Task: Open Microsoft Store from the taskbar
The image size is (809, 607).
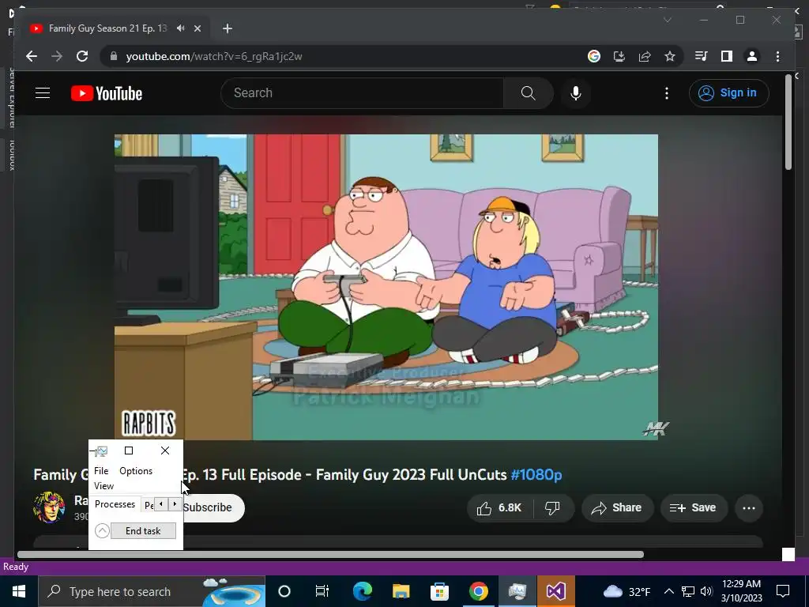Action: tap(439, 591)
